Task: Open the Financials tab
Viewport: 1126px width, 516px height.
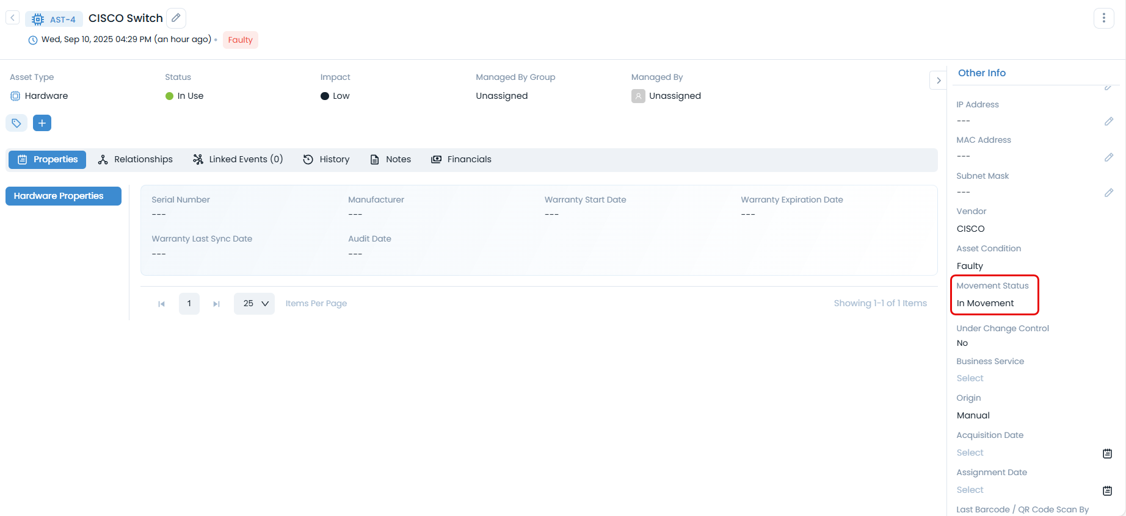Action: tap(461, 159)
